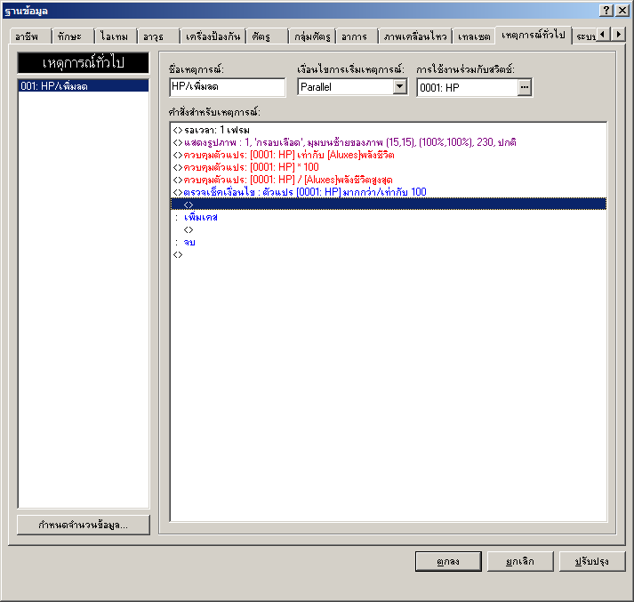Select the จบ end branch line
This screenshot has width=634, height=602.
click(x=389, y=242)
